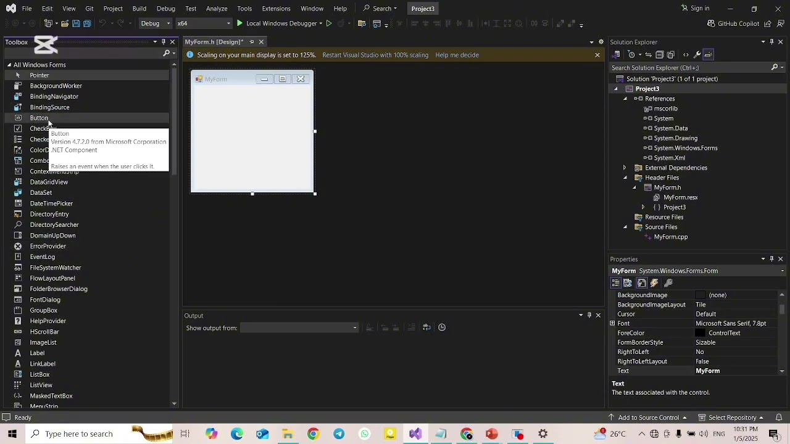Click BackgroundImage swatch preview

click(x=700, y=295)
